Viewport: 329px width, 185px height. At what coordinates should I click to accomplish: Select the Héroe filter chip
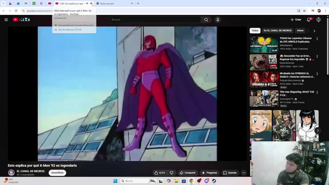[300, 31]
